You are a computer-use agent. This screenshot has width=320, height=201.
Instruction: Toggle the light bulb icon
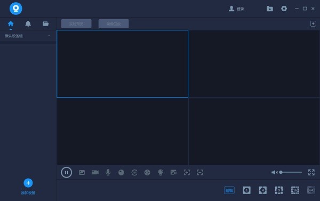coord(161,172)
